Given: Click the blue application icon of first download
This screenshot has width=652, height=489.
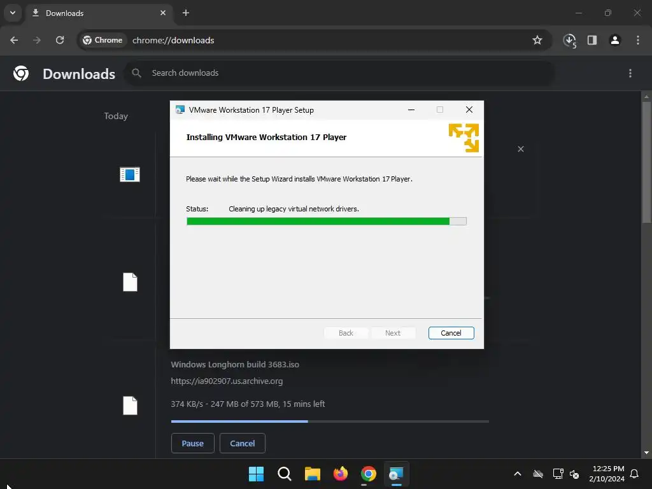Looking at the screenshot, I should click(x=130, y=174).
